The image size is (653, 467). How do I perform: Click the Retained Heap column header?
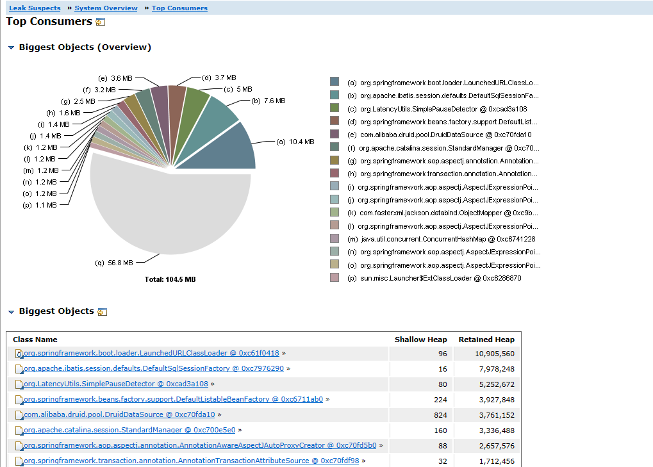[486, 340]
